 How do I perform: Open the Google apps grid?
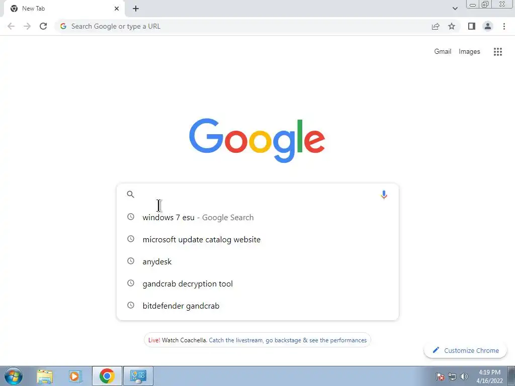pos(498,52)
